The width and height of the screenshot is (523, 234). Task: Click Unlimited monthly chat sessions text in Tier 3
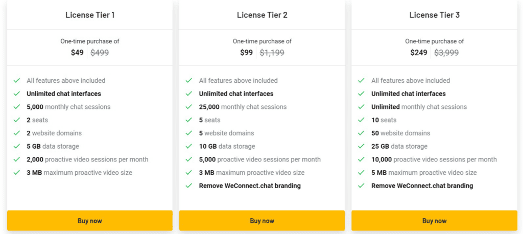(419, 107)
